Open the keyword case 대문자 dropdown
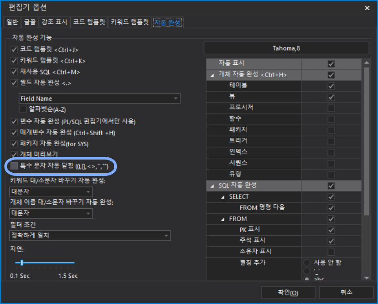Image resolution: width=378 pixels, height=304 pixels. coord(51,191)
